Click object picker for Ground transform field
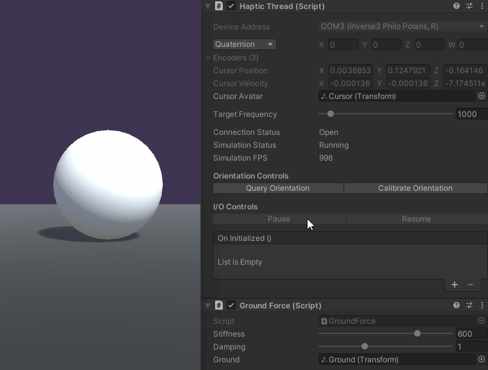The width and height of the screenshot is (488, 370). pos(481,360)
